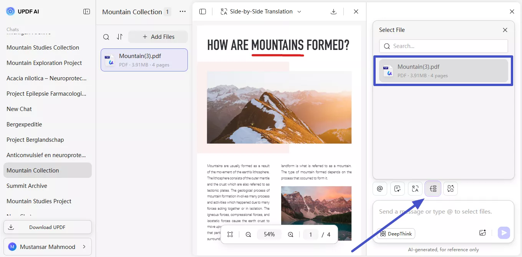The image size is (522, 257).
Task: Collapse the chats sidebar with the panel icon
Action: pos(87,11)
